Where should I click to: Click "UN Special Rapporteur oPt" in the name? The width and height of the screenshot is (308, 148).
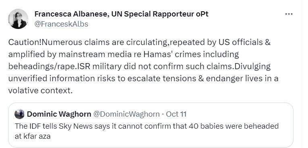pos(160,14)
